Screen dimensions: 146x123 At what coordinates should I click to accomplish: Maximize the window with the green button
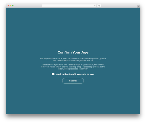point(13,6)
